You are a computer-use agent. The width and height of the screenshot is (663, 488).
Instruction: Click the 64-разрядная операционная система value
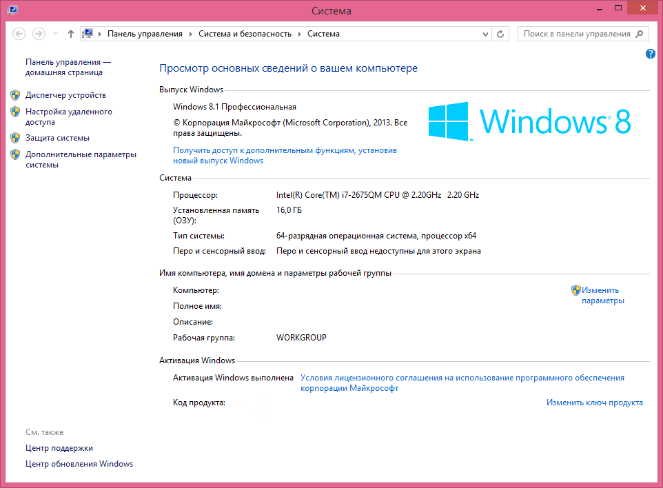pos(376,236)
